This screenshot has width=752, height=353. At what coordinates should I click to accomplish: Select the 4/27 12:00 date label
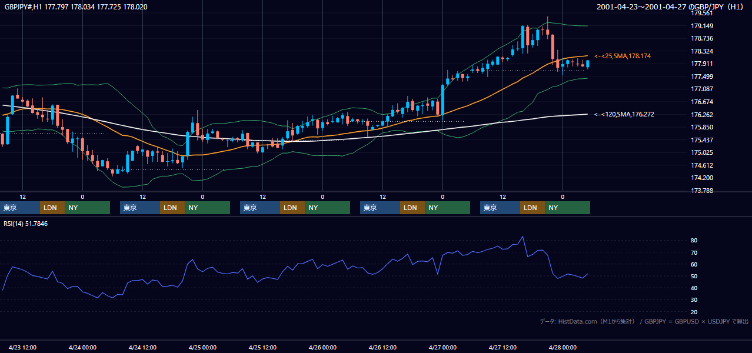coord(503,348)
